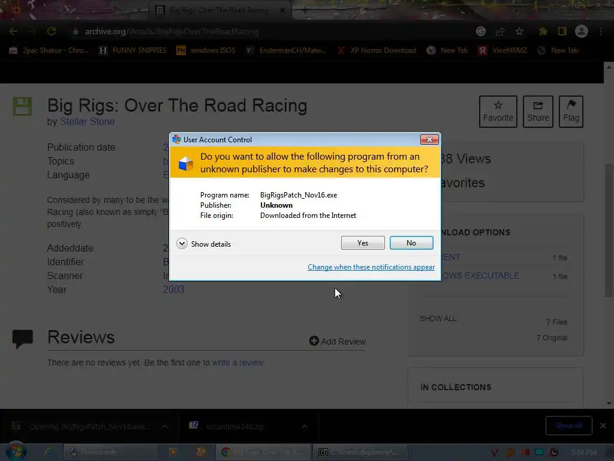Open Chrome extensions puzzle icon
The image size is (614, 461).
pos(543,31)
